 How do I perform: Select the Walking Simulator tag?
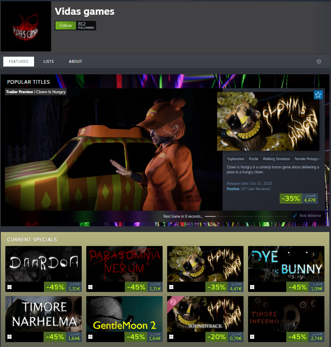[x=276, y=159]
